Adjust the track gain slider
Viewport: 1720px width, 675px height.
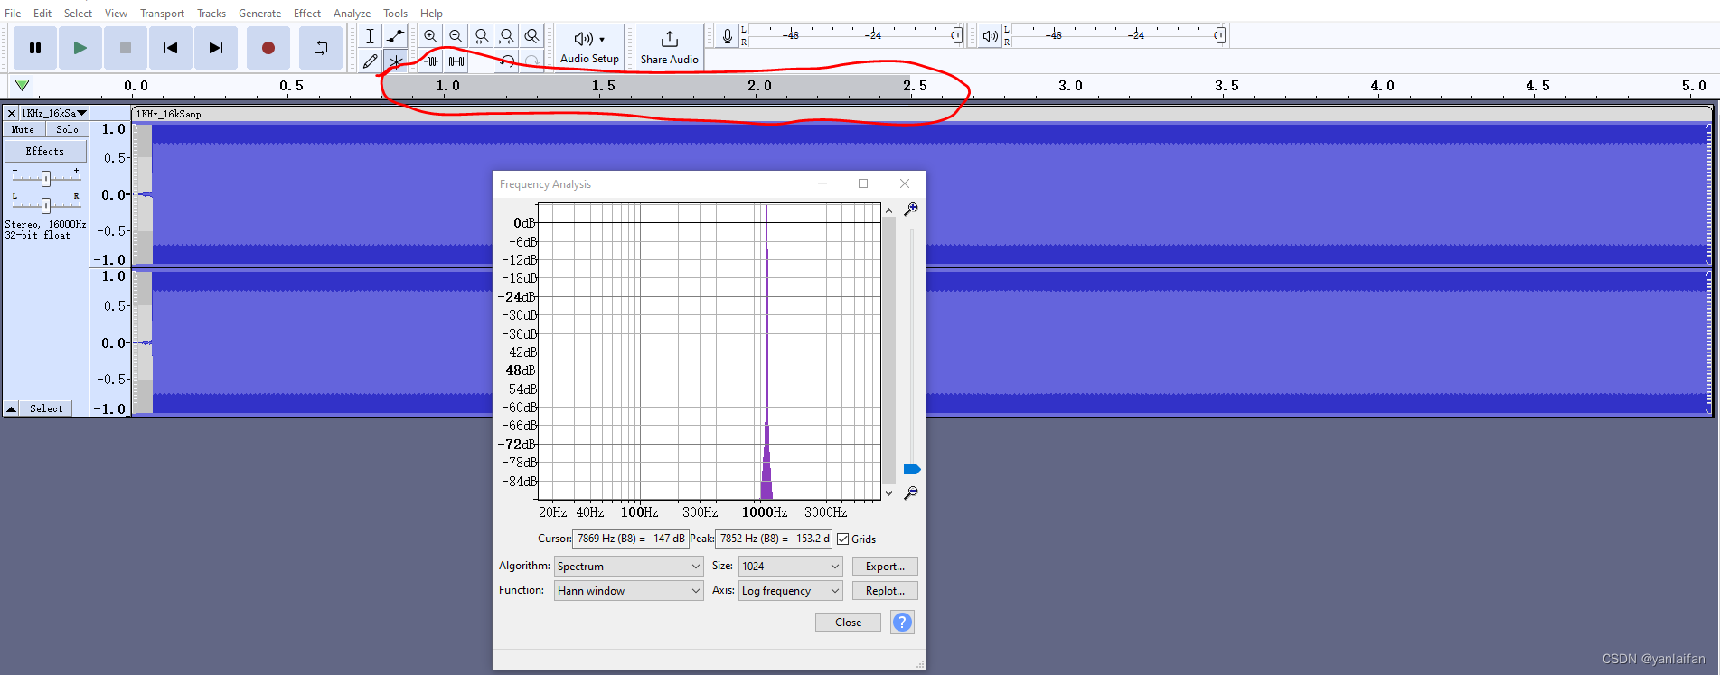click(46, 178)
